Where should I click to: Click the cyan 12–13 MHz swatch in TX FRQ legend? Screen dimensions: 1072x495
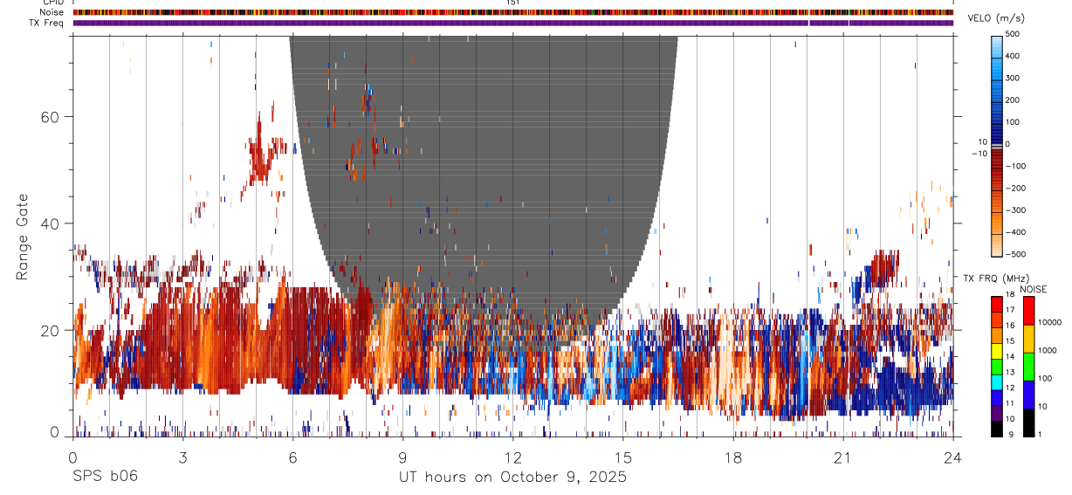click(997, 382)
